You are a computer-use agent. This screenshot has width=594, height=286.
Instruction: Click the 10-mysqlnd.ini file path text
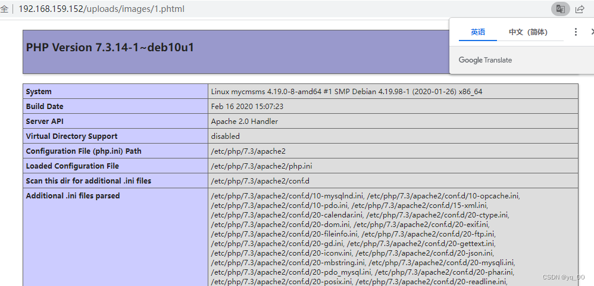287,196
